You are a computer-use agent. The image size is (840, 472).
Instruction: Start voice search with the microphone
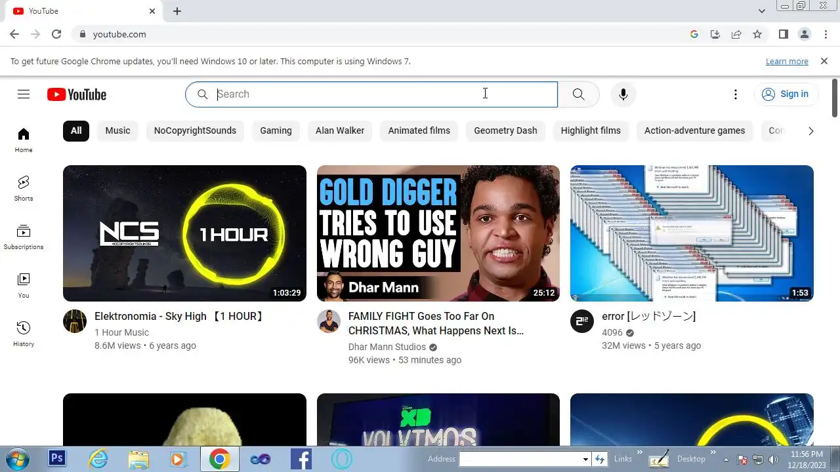click(x=623, y=94)
